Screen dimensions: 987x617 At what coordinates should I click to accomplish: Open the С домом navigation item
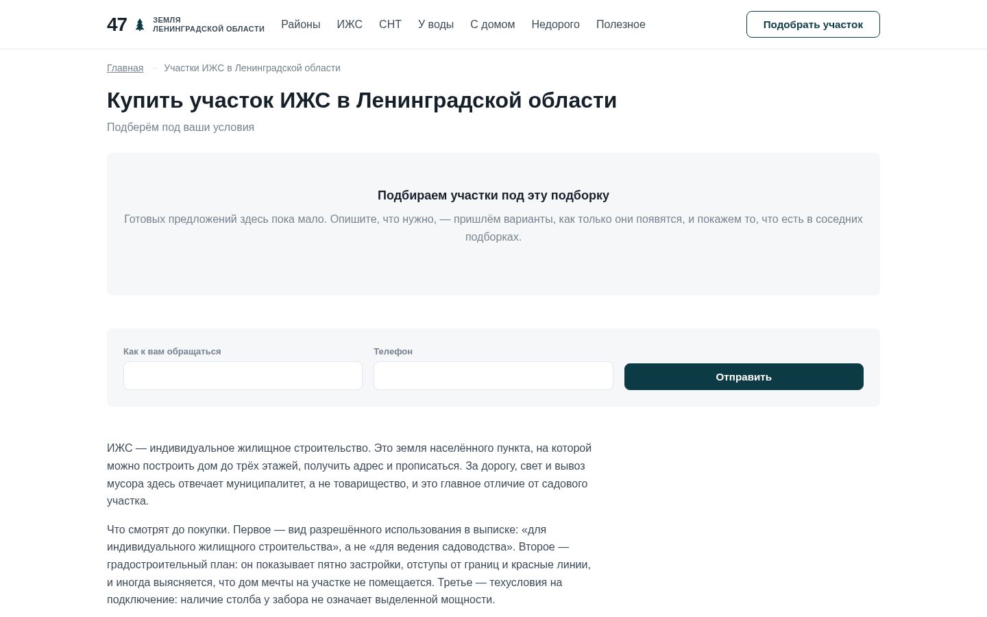click(492, 25)
